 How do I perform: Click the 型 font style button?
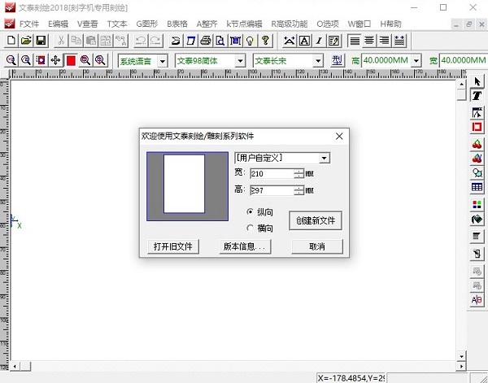(x=337, y=60)
